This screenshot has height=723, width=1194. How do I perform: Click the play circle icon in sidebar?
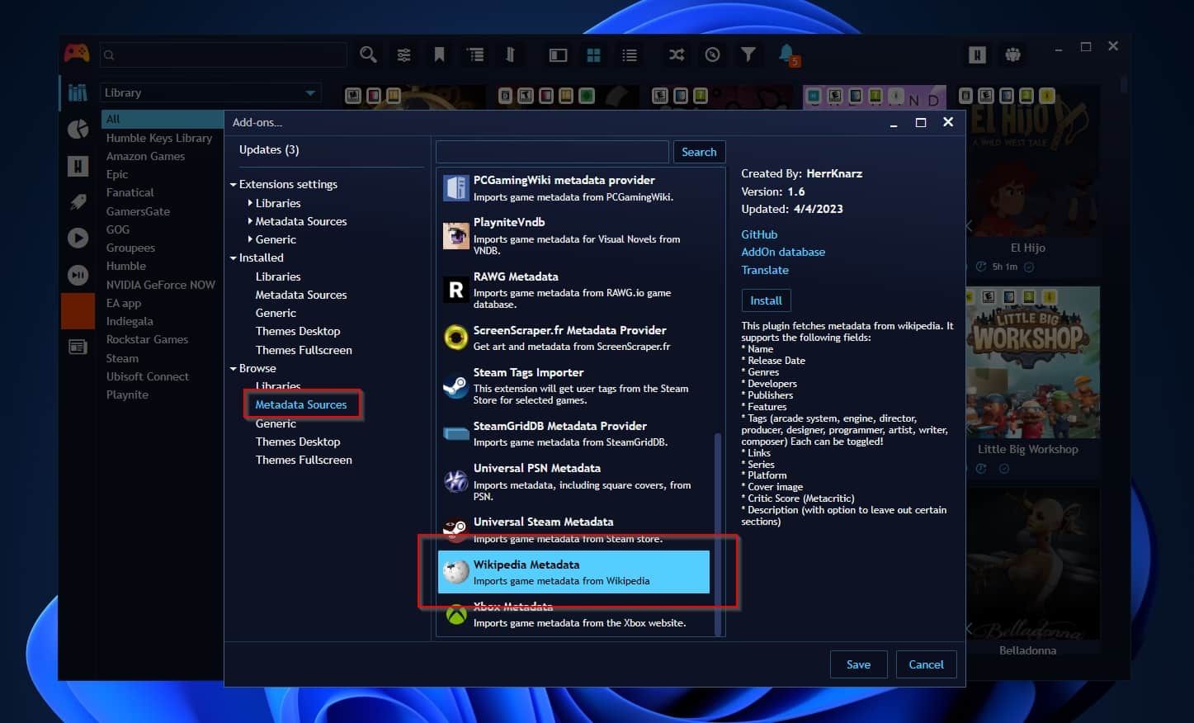[x=78, y=238]
